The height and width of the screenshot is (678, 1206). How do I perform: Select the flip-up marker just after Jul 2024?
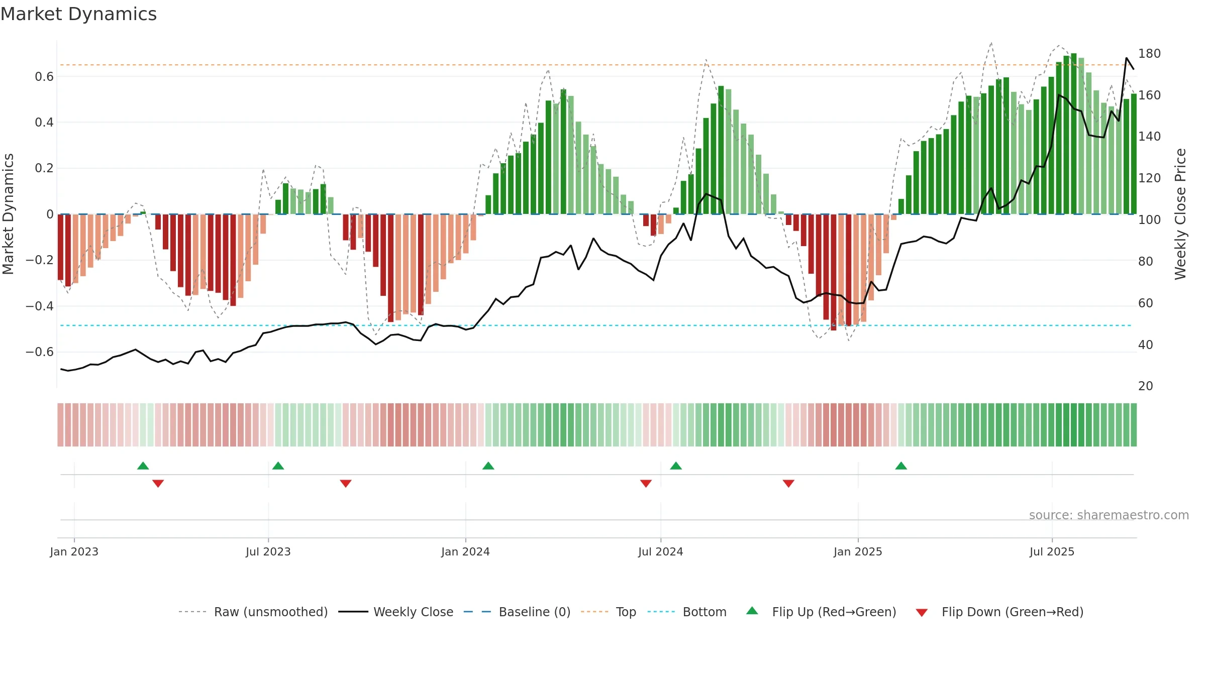point(676,466)
